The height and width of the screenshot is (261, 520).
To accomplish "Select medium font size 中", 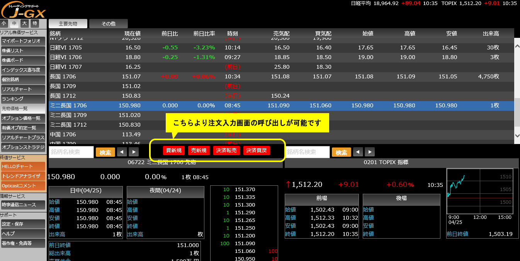I will 14,24.
